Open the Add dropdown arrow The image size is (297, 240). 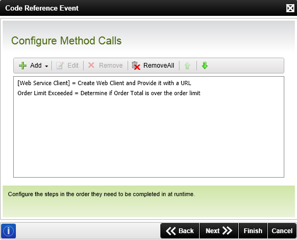[x=47, y=66]
